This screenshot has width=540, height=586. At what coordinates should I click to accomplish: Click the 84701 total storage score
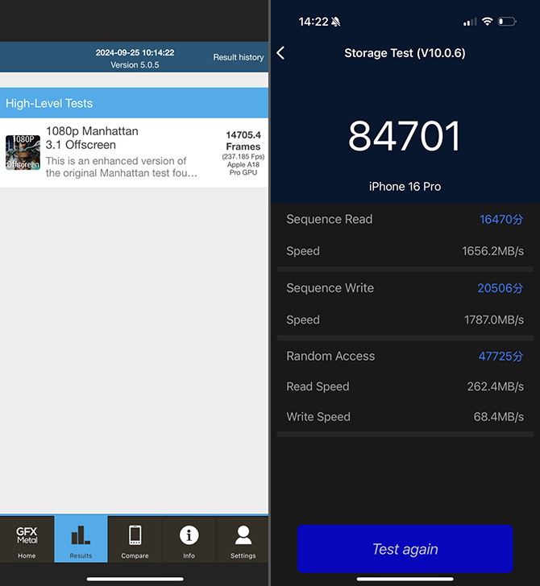tap(404, 136)
